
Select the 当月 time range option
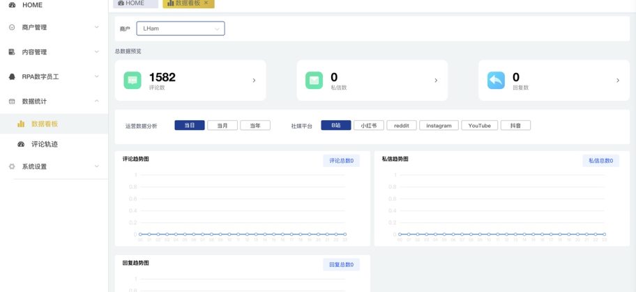pos(222,126)
